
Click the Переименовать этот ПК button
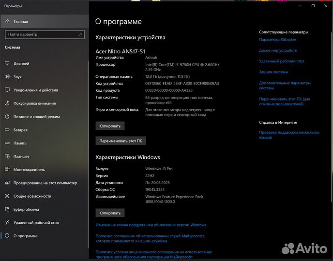(x=121, y=141)
